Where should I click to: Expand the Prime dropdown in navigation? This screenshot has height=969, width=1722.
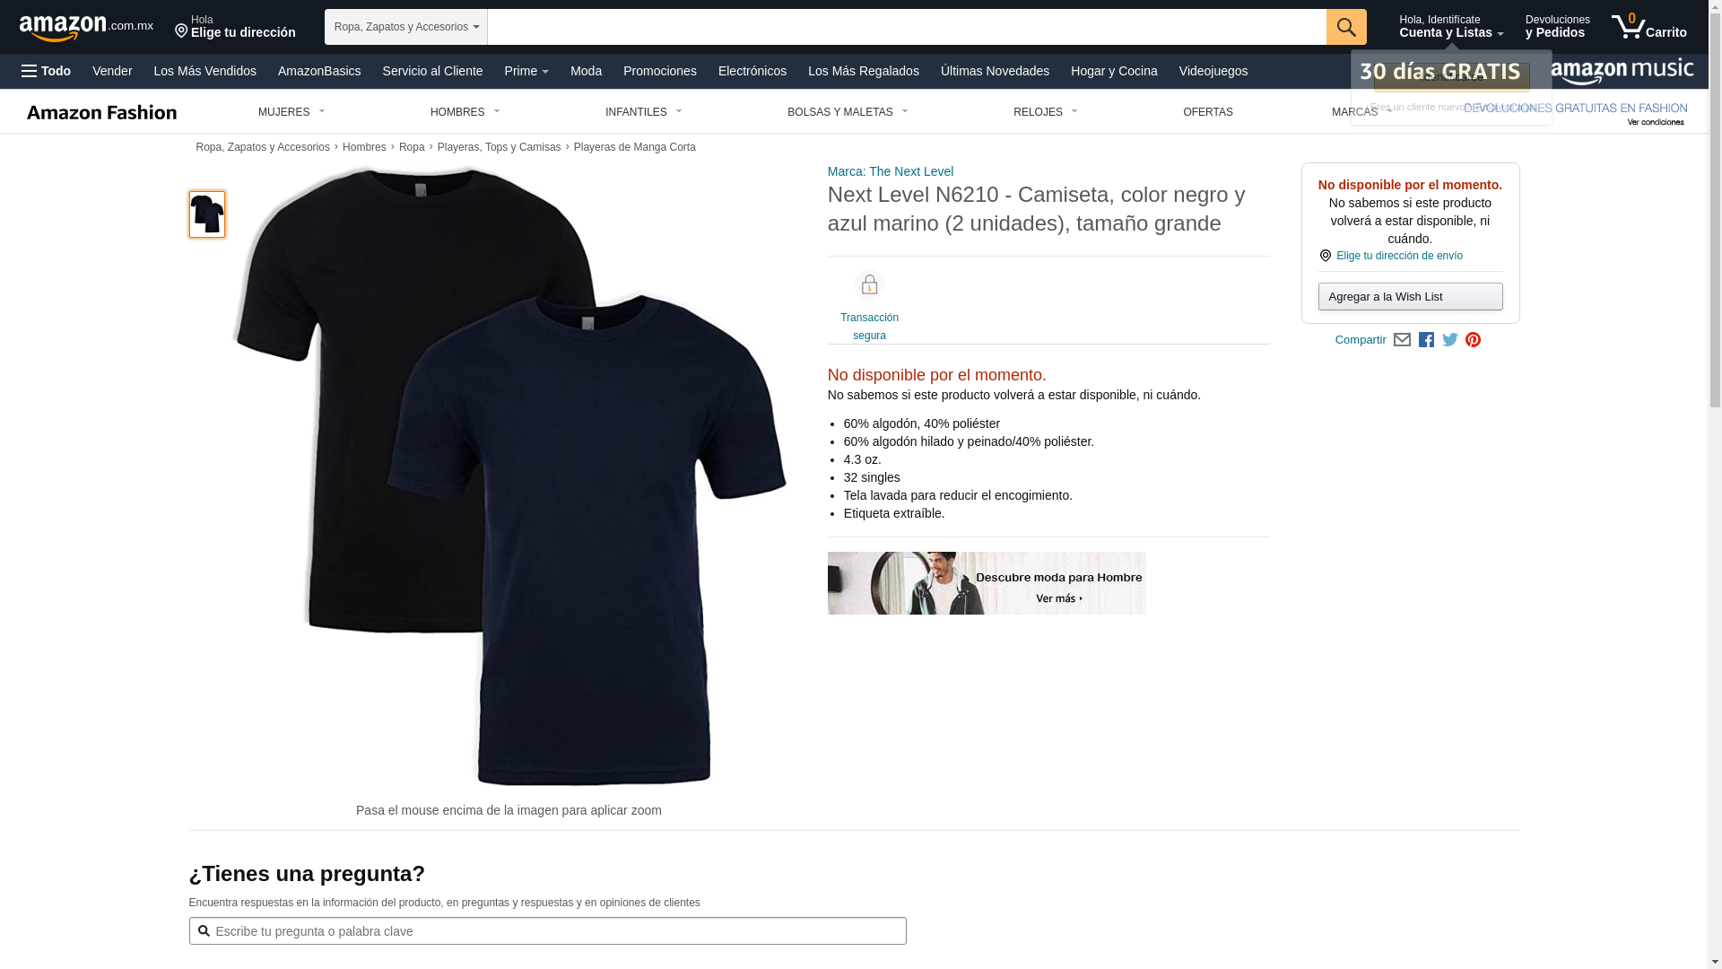pyautogui.click(x=526, y=71)
